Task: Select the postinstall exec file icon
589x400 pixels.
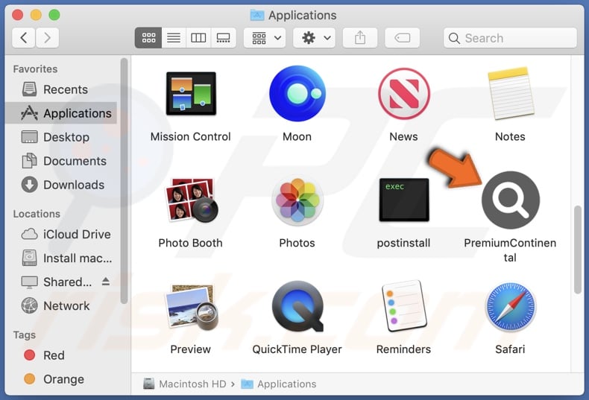Action: (404, 200)
